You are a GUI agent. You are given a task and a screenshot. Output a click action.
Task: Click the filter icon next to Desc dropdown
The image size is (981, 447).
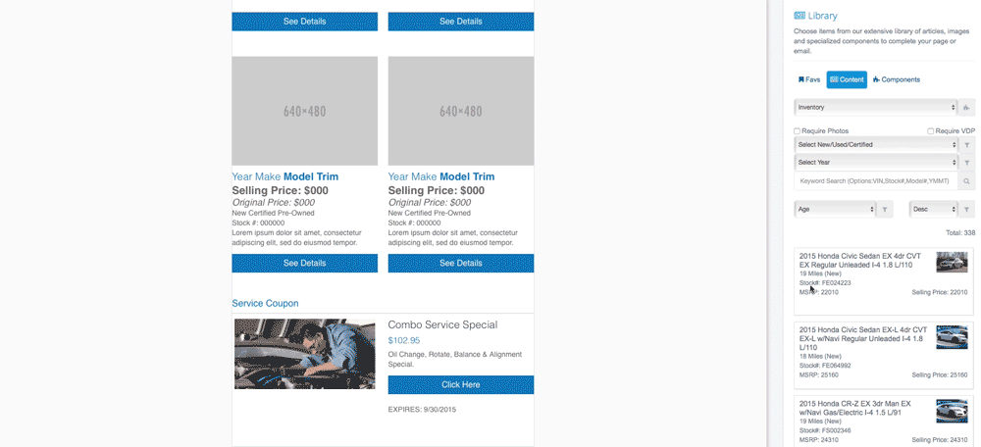[x=966, y=210]
